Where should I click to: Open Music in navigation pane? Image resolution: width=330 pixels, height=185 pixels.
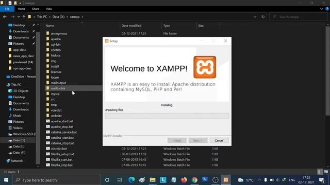coord(17,116)
